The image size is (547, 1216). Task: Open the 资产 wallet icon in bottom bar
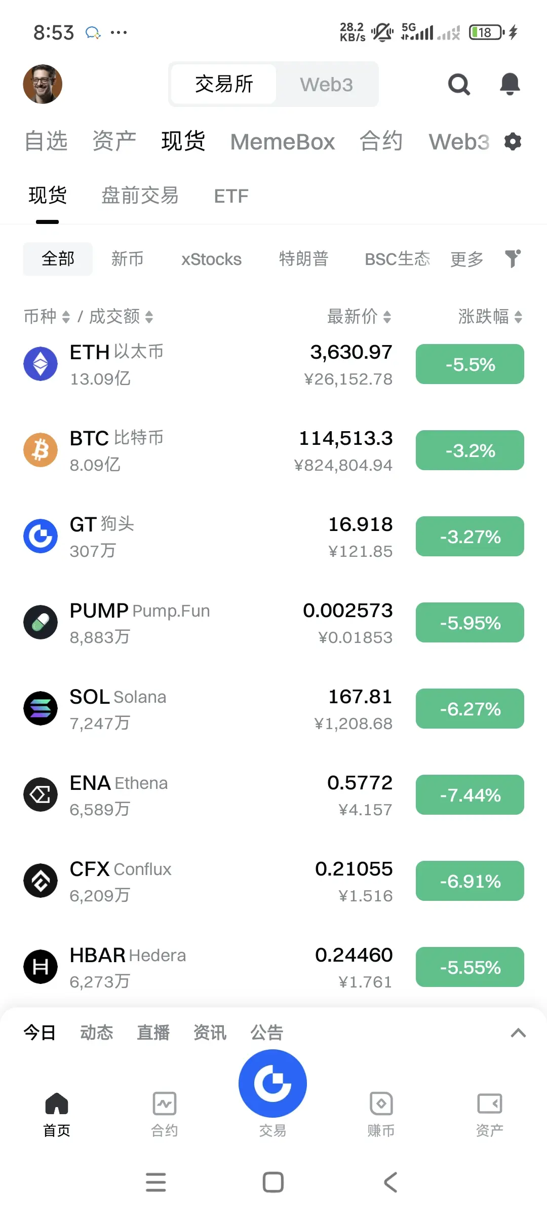(x=489, y=1104)
